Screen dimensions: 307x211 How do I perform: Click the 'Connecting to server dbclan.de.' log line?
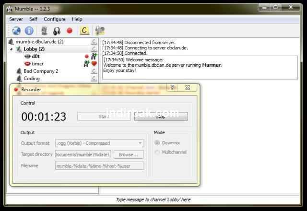point(145,48)
